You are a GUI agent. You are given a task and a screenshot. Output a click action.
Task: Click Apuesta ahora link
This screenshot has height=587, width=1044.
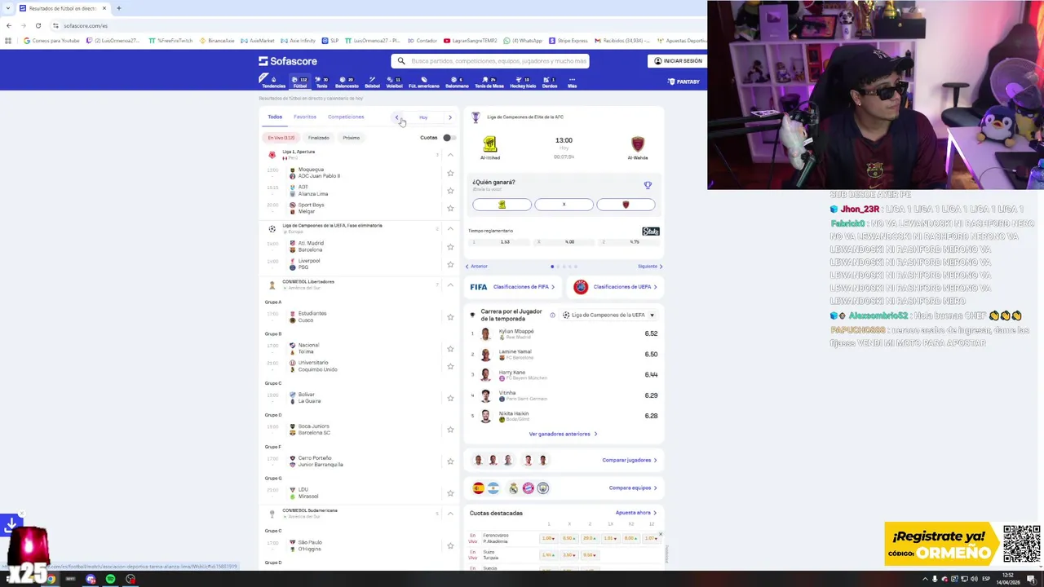click(636, 513)
